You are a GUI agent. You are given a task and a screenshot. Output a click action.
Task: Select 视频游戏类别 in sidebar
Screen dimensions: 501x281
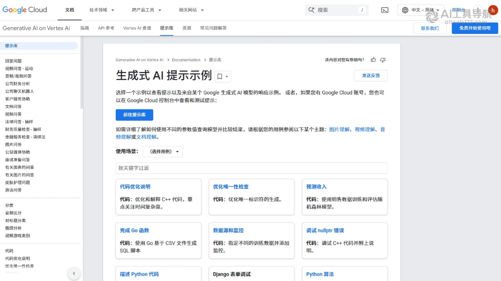pyautogui.click(x=18, y=236)
